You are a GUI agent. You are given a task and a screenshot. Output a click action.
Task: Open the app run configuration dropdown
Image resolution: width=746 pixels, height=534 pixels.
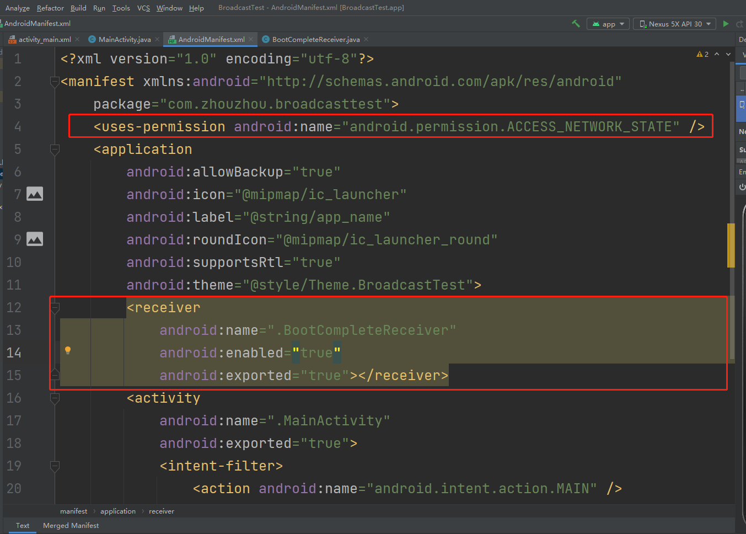point(608,24)
